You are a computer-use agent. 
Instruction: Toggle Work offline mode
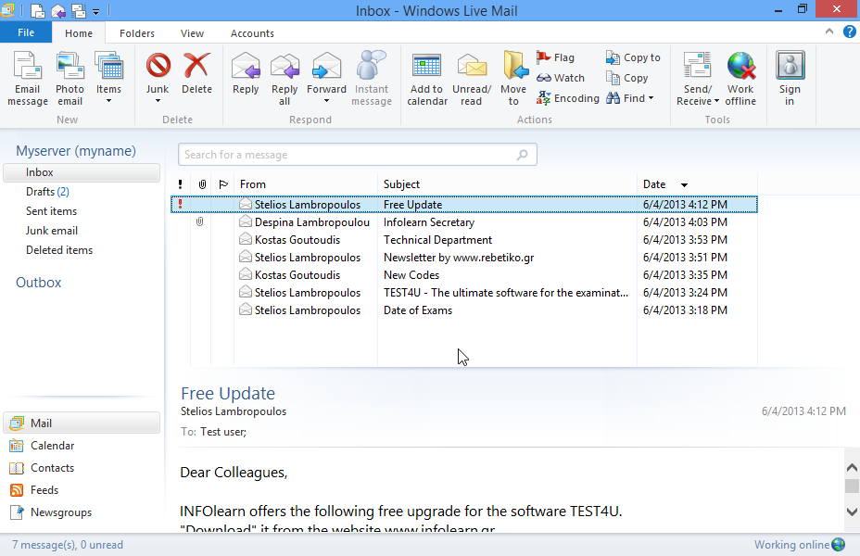pyautogui.click(x=741, y=79)
